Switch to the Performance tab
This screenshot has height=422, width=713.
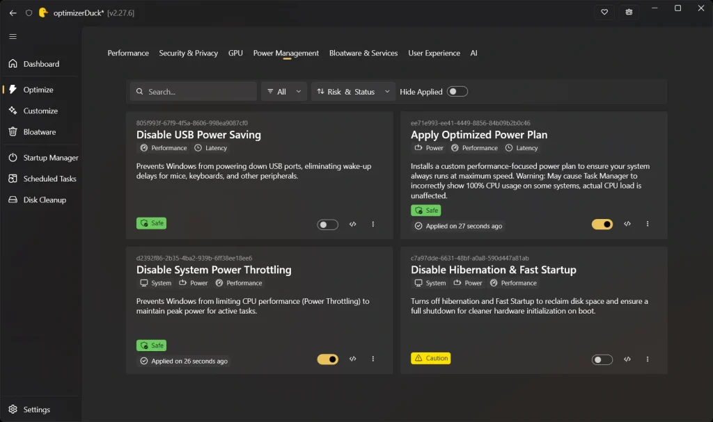(x=128, y=53)
